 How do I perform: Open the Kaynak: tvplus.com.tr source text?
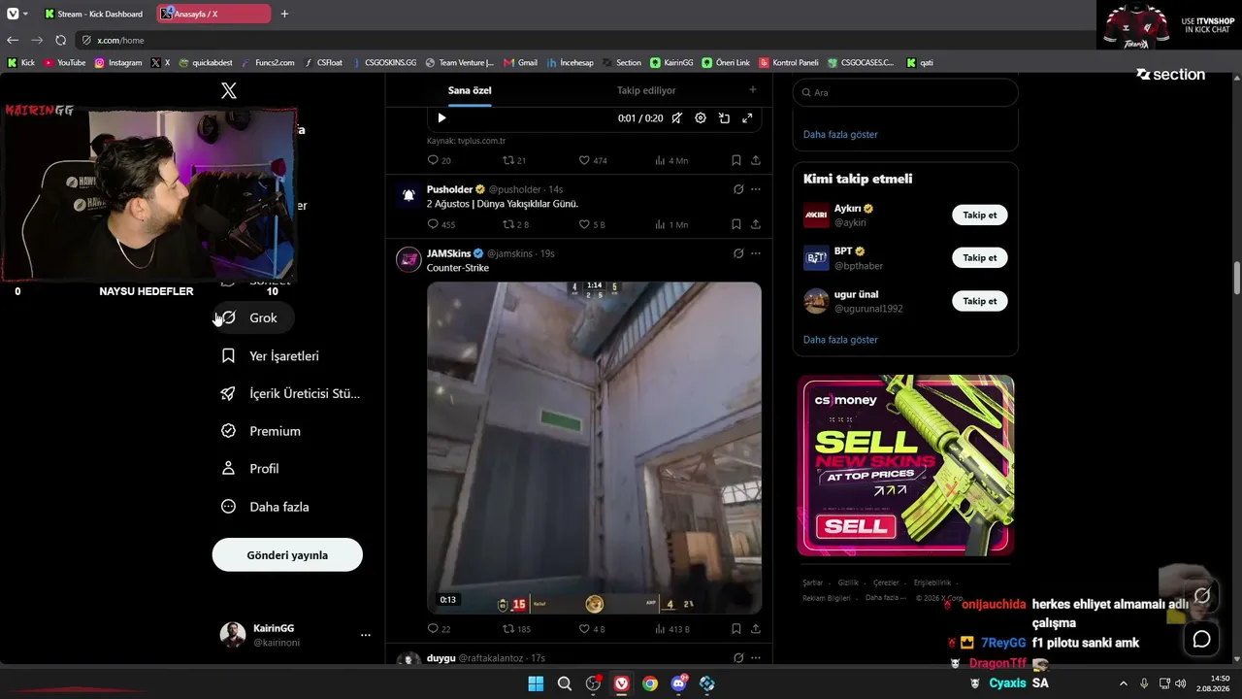tap(466, 141)
